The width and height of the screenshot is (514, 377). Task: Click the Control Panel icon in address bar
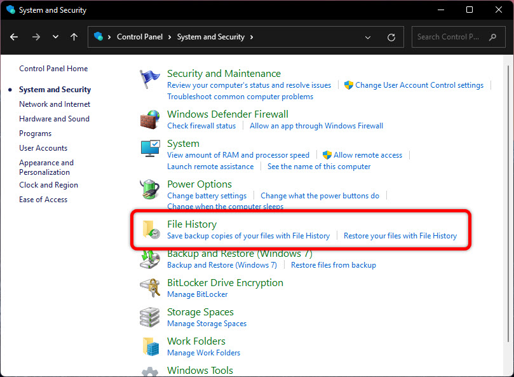98,36
